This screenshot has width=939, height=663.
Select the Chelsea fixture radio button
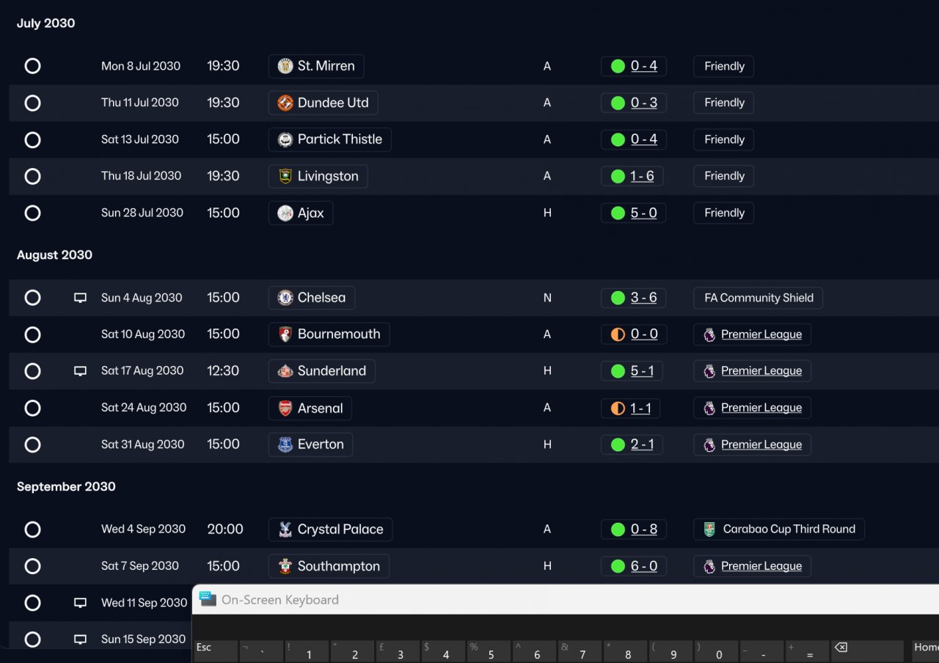32,298
